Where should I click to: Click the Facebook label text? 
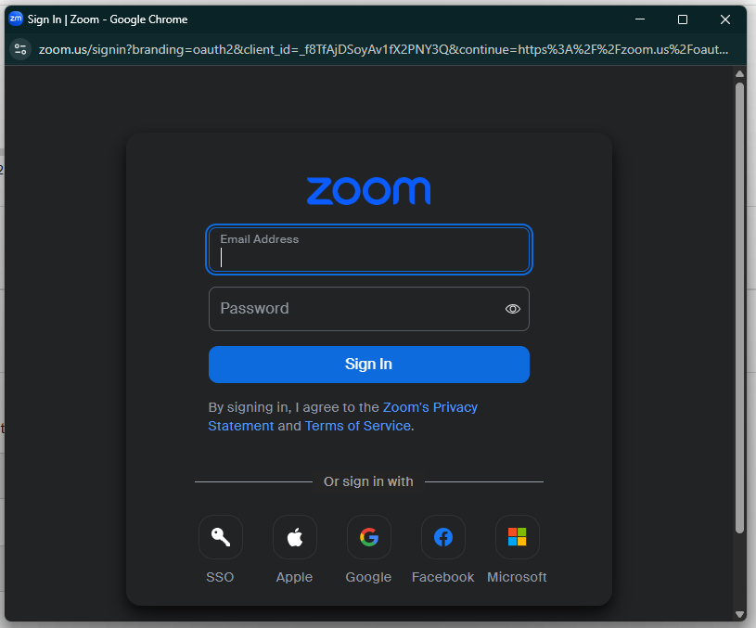442,577
